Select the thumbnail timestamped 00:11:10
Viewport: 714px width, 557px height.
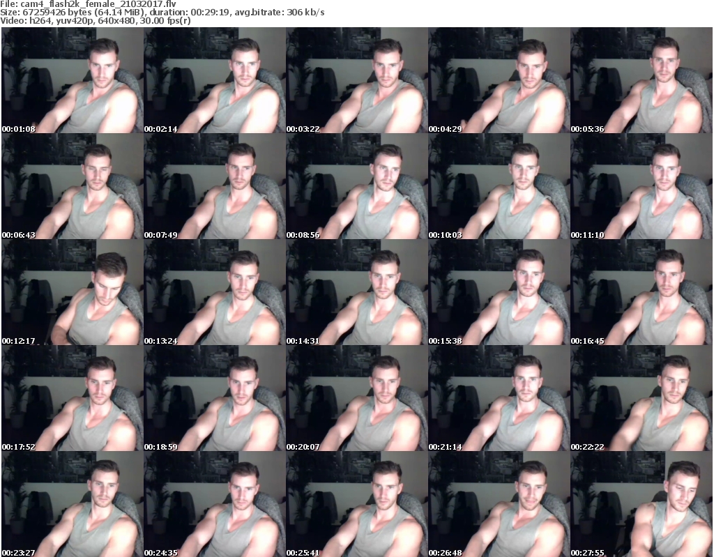pyautogui.click(x=641, y=186)
